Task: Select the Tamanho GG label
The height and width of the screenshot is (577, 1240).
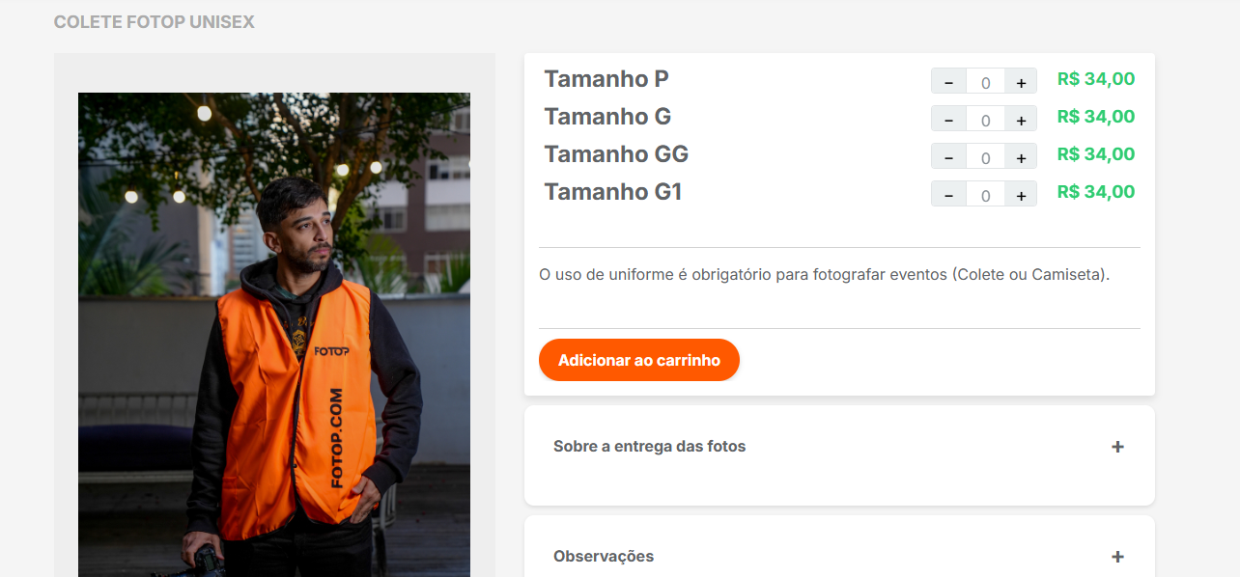Action: [x=616, y=154]
